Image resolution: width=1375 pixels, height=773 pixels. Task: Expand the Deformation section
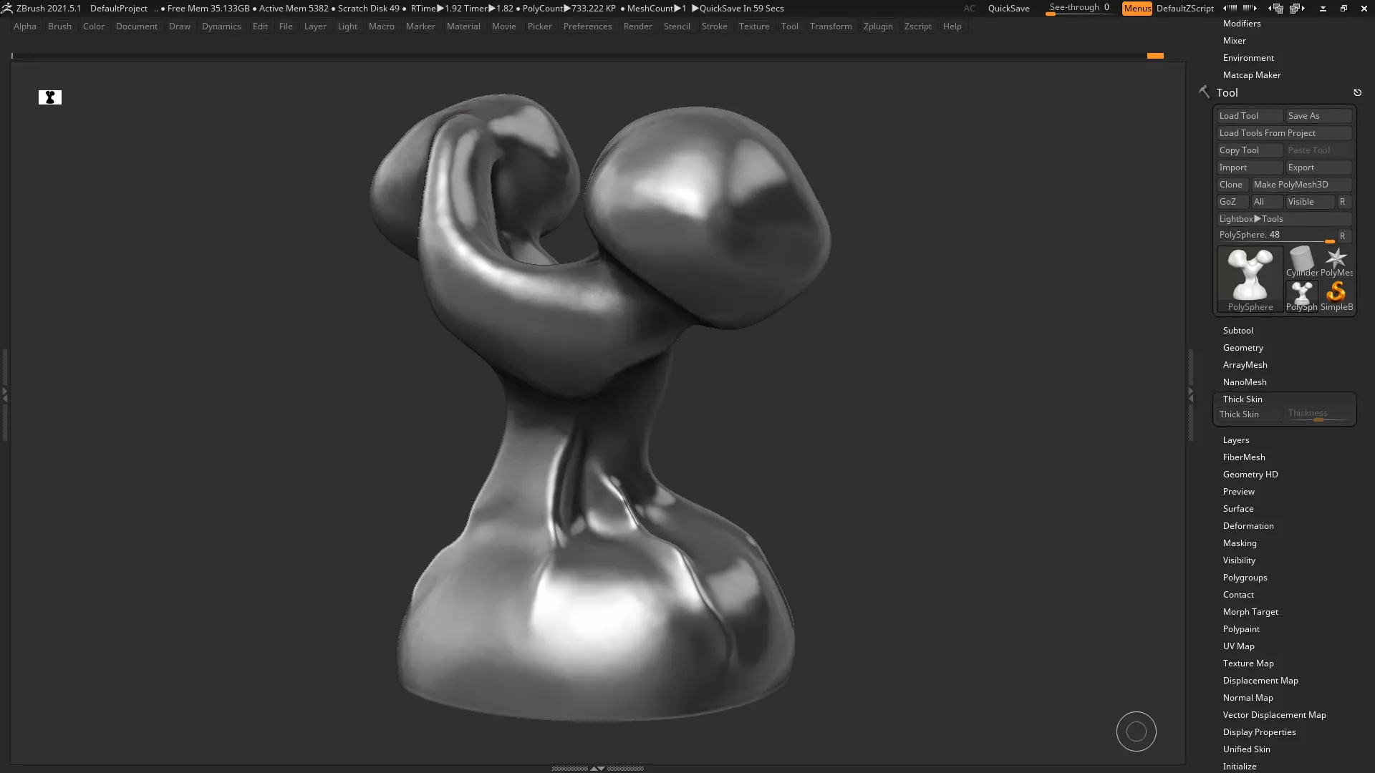pyautogui.click(x=1248, y=526)
